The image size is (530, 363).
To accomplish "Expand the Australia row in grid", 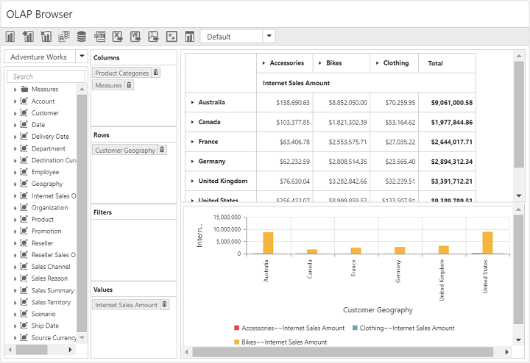I will tap(192, 103).
